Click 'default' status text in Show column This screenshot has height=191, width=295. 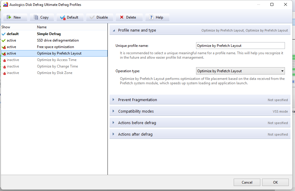[x=13, y=34]
